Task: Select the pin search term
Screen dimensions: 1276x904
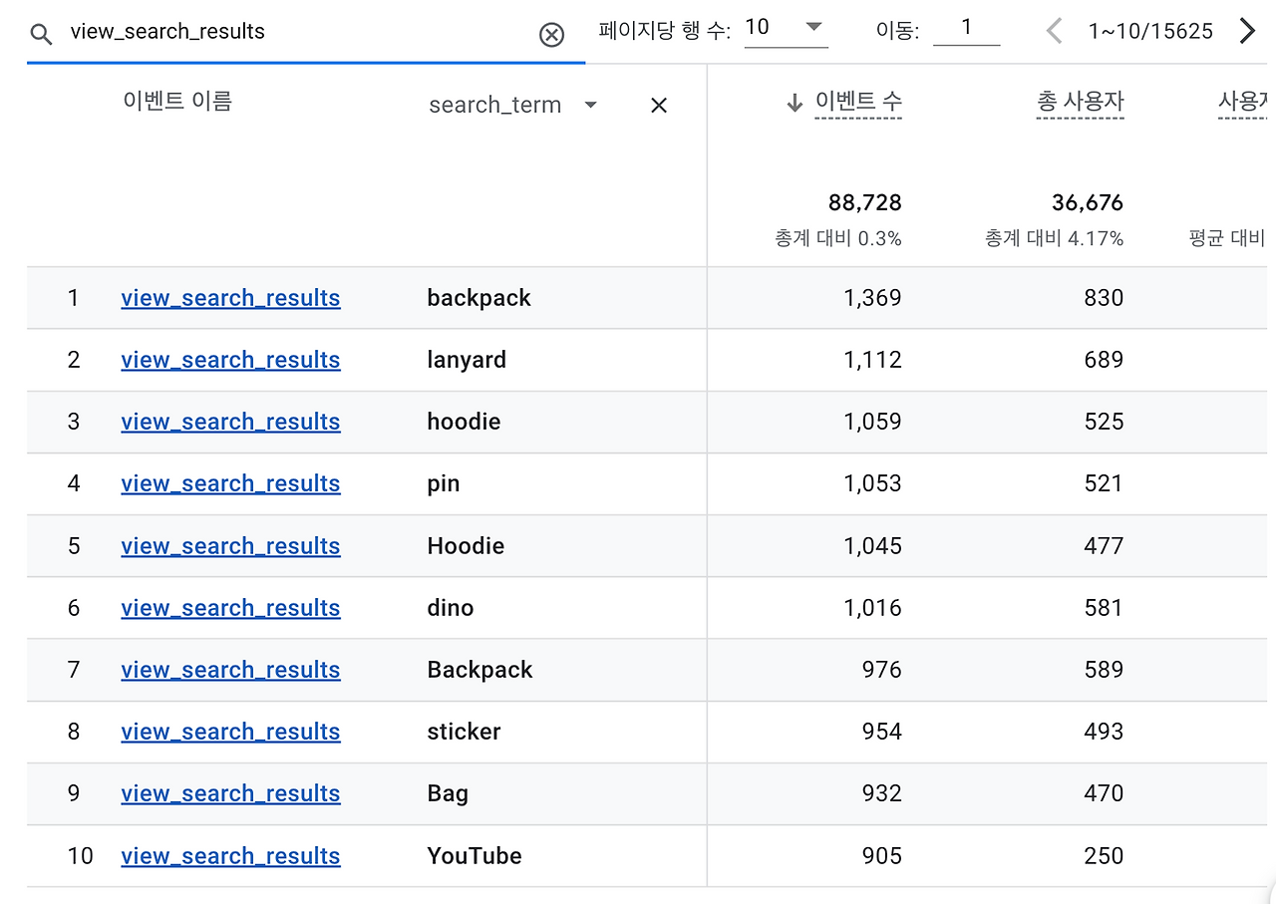Action: tap(444, 484)
